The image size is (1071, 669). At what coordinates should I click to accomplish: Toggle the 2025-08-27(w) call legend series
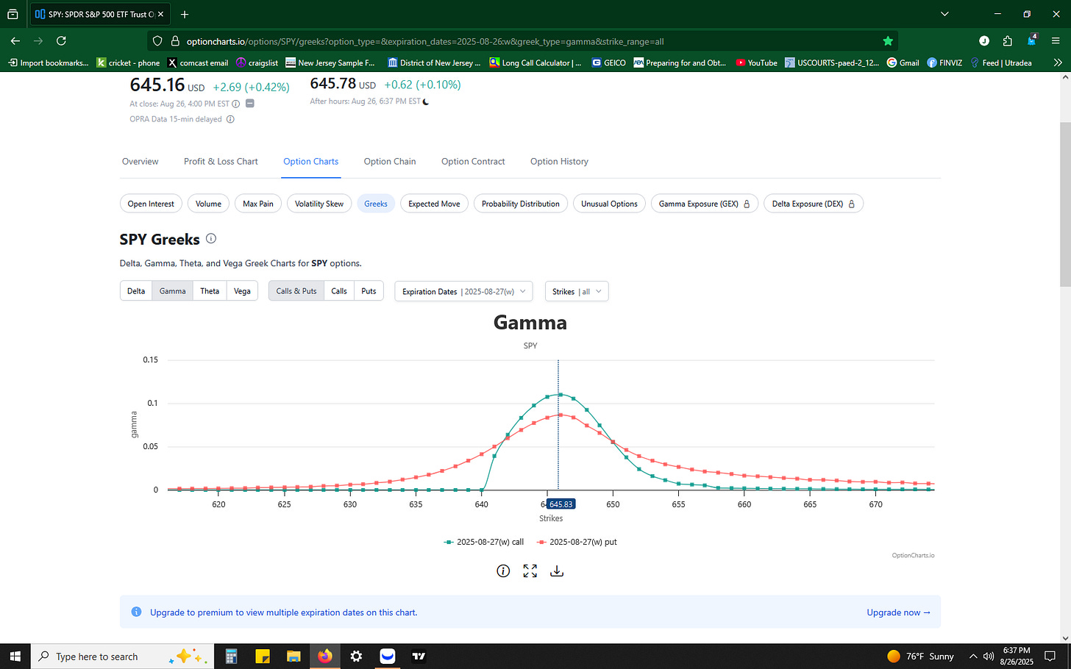click(484, 542)
